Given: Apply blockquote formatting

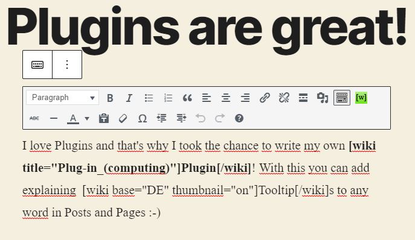Looking at the screenshot, I should click(187, 98).
